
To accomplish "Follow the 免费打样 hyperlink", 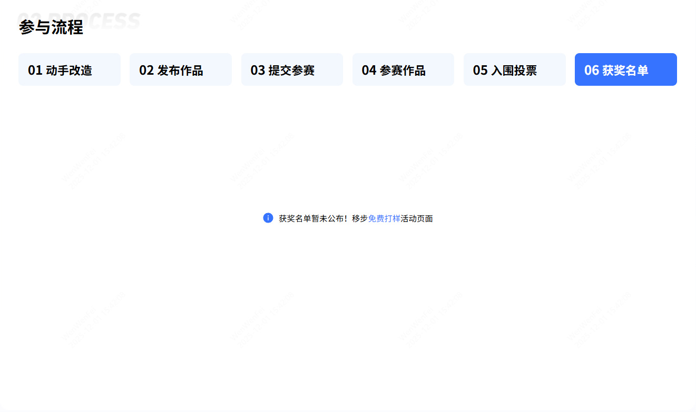I will click(384, 218).
